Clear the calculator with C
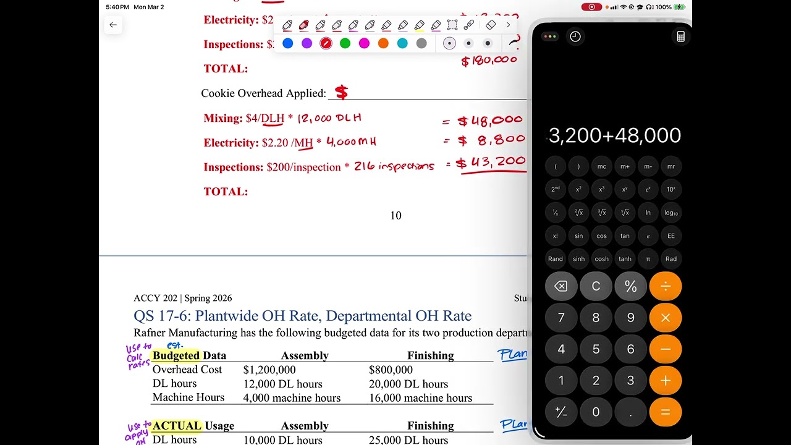Viewport: 791px width, 445px height. point(596,286)
